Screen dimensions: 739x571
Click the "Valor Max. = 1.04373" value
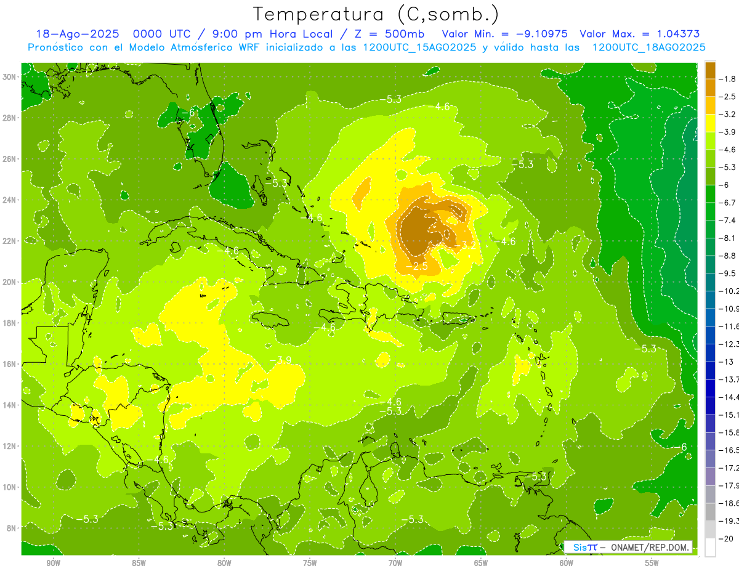tap(640, 34)
